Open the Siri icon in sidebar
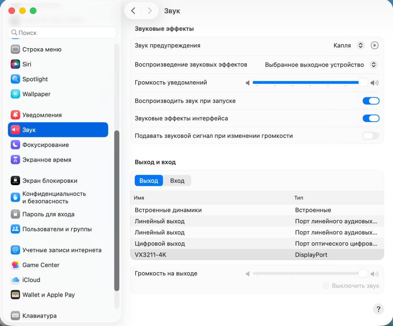 tap(15, 64)
